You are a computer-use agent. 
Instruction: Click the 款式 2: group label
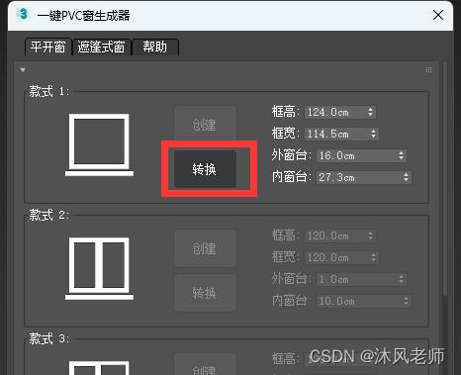coord(49,215)
